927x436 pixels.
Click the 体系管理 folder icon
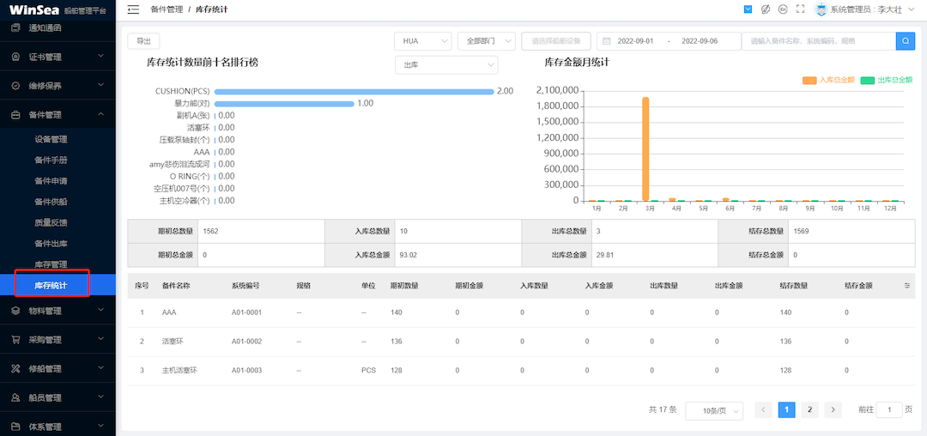click(x=16, y=427)
